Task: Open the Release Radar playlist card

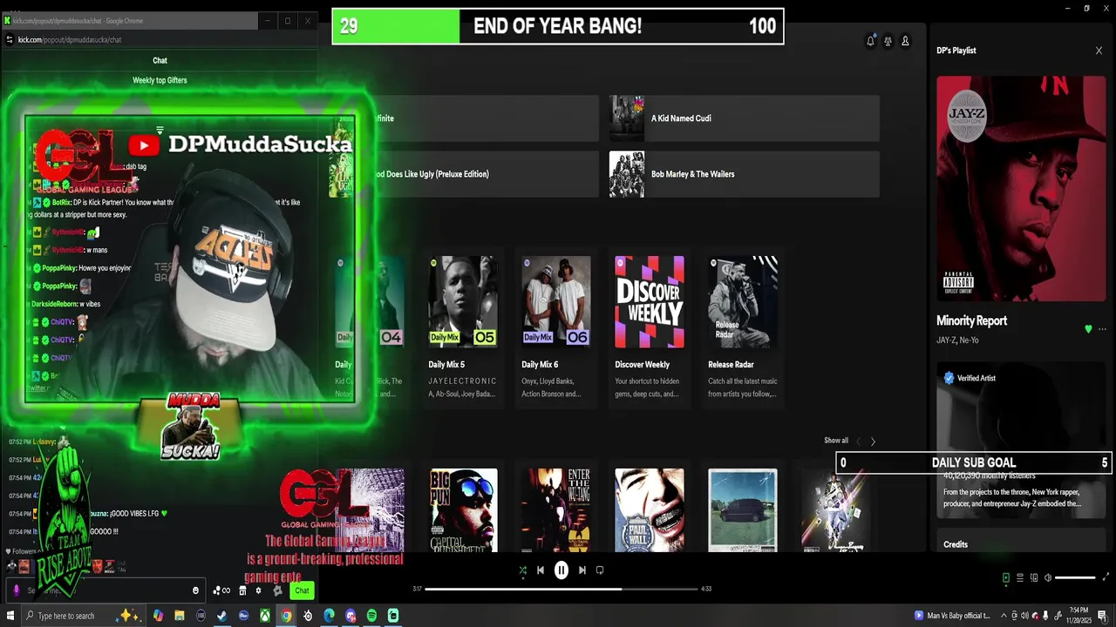Action: point(743,327)
